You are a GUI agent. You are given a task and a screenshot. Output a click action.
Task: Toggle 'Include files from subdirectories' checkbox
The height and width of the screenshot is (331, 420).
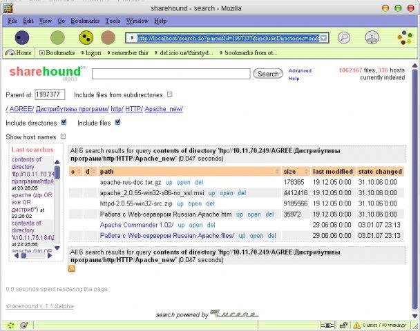(x=169, y=94)
